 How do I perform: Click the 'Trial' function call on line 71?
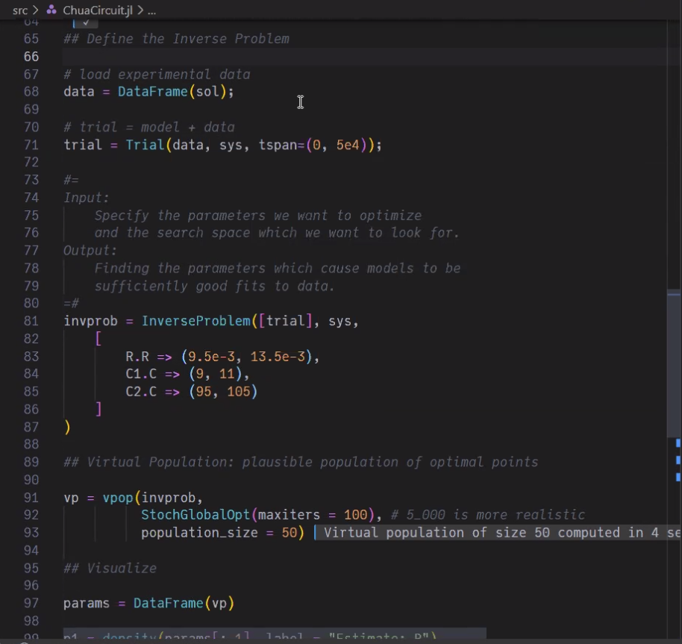tap(145, 145)
